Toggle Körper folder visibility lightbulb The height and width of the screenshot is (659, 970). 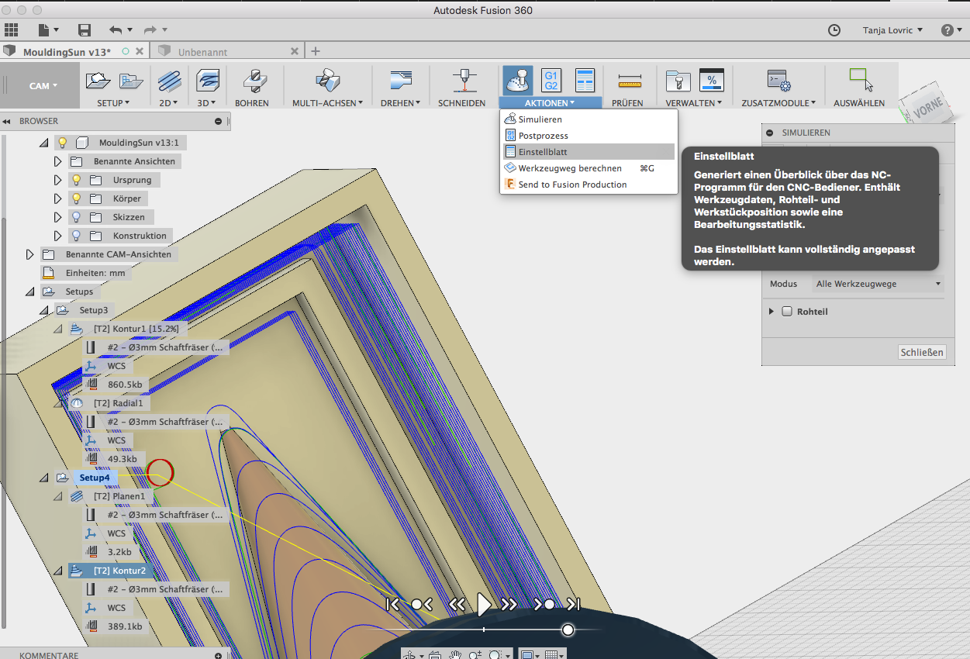77,198
